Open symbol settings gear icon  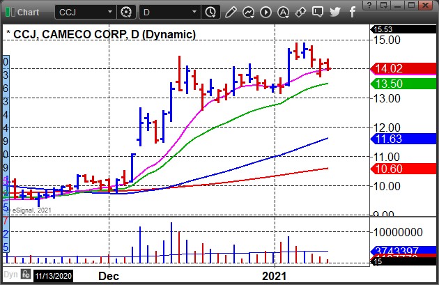click(126, 13)
